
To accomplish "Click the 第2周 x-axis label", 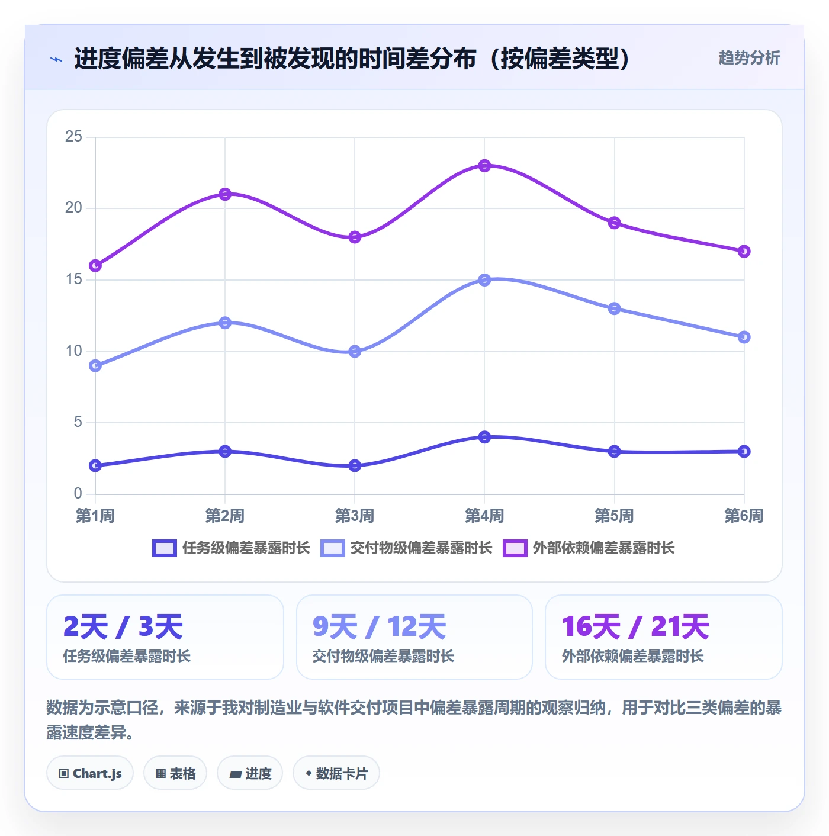I will point(225,516).
